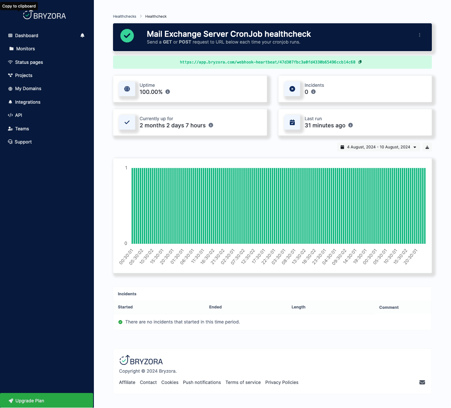451x408 pixels.
Task: Click Healthchecks breadcrumb link
Action: tap(125, 17)
